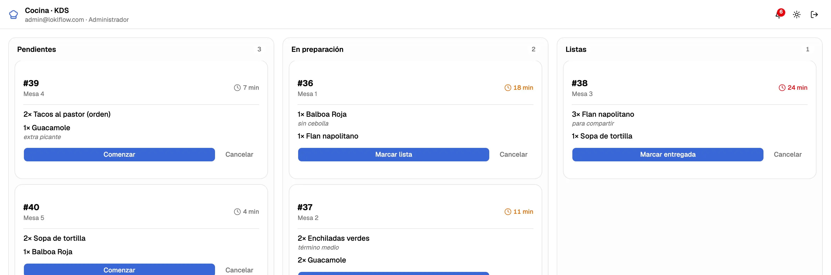Mark order #38 as entregada
Viewport: 831px width, 275px height.
[x=668, y=154]
